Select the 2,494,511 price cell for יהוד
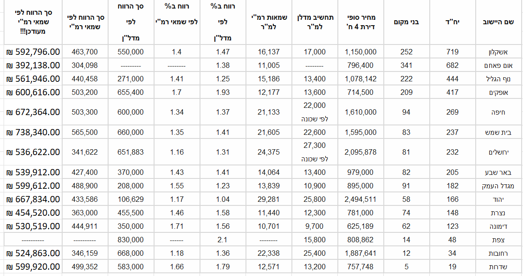The image size is (523, 276). [361, 199]
